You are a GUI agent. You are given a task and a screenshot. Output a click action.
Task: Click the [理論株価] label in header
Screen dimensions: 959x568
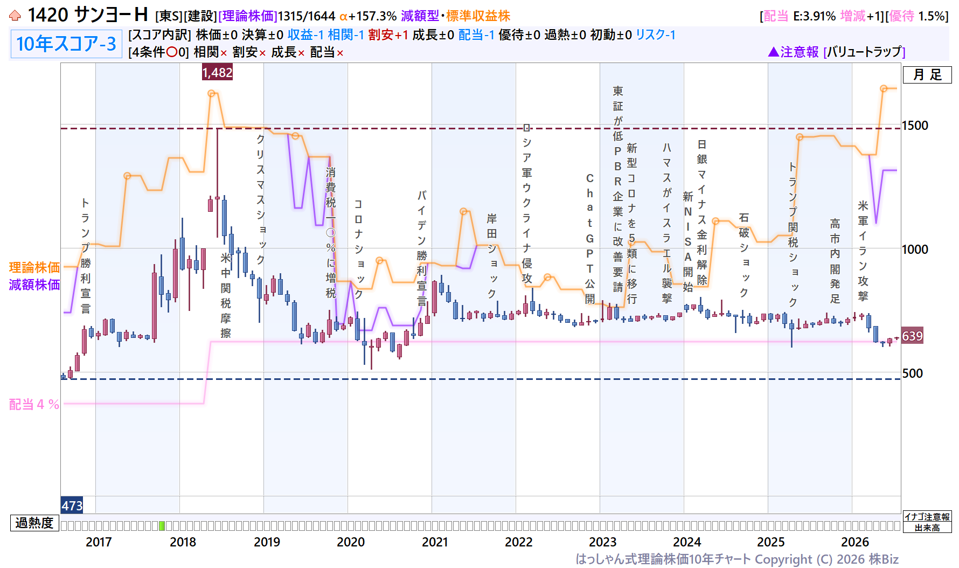coord(248,16)
